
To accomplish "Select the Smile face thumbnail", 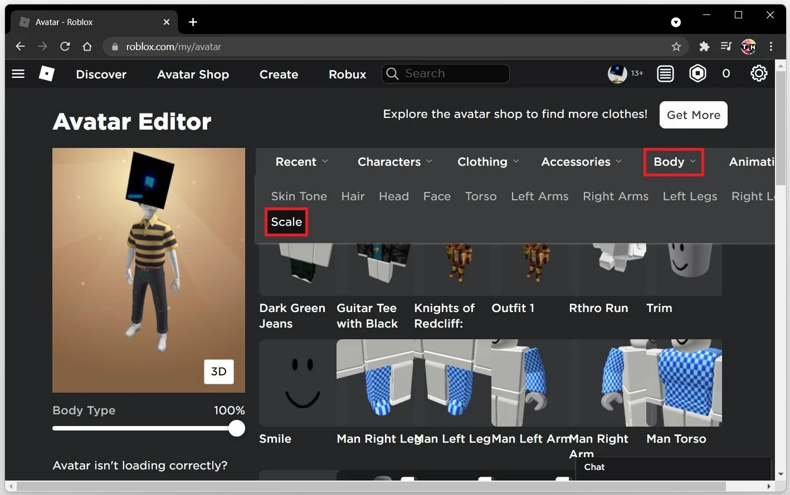I will click(297, 383).
